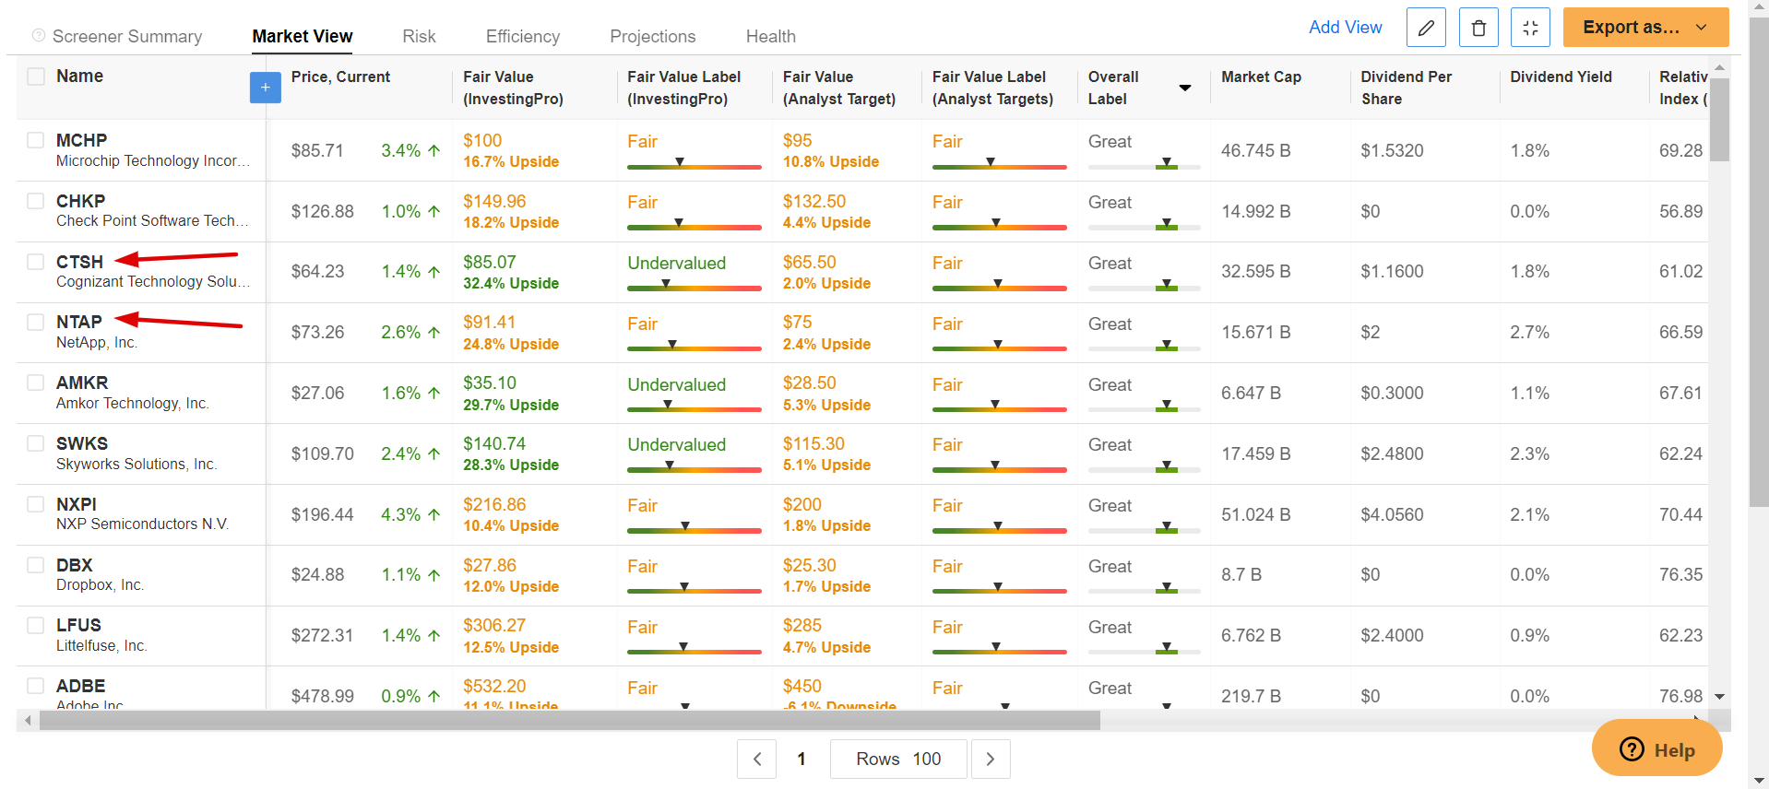1769x789 pixels.
Task: Open DBX Dropbox stock link
Action: point(75,565)
